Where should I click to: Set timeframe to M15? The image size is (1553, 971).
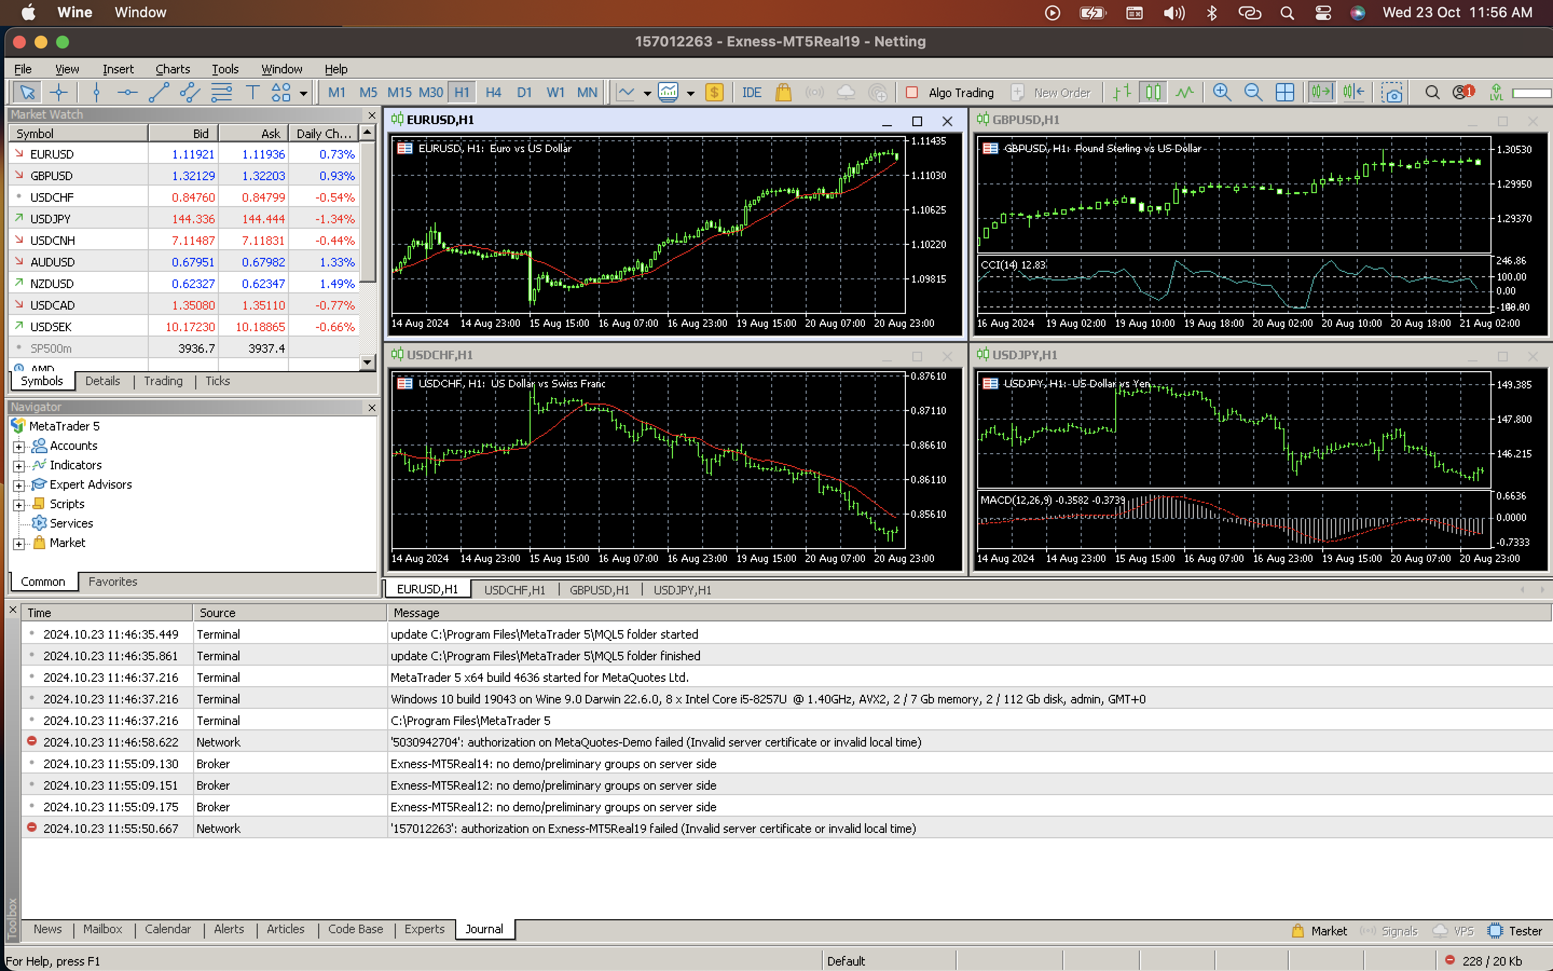coord(399,92)
